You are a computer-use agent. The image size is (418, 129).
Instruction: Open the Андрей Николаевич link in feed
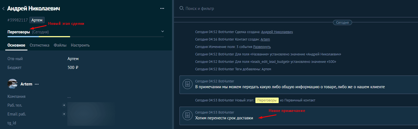(277, 32)
